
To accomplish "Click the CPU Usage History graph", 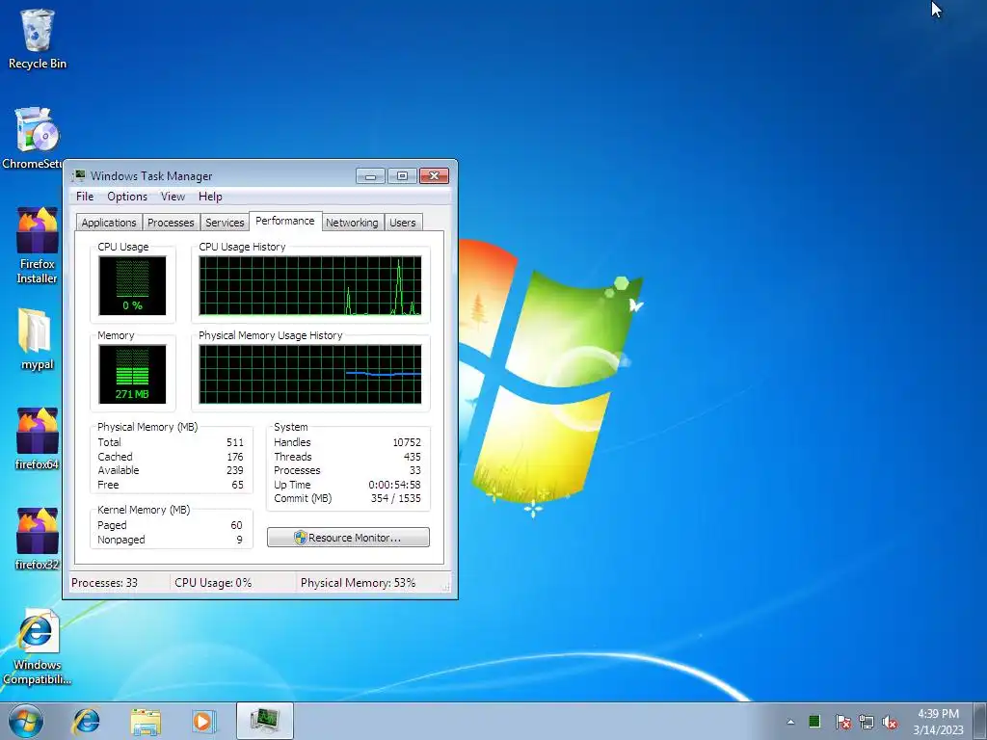I will pos(310,285).
